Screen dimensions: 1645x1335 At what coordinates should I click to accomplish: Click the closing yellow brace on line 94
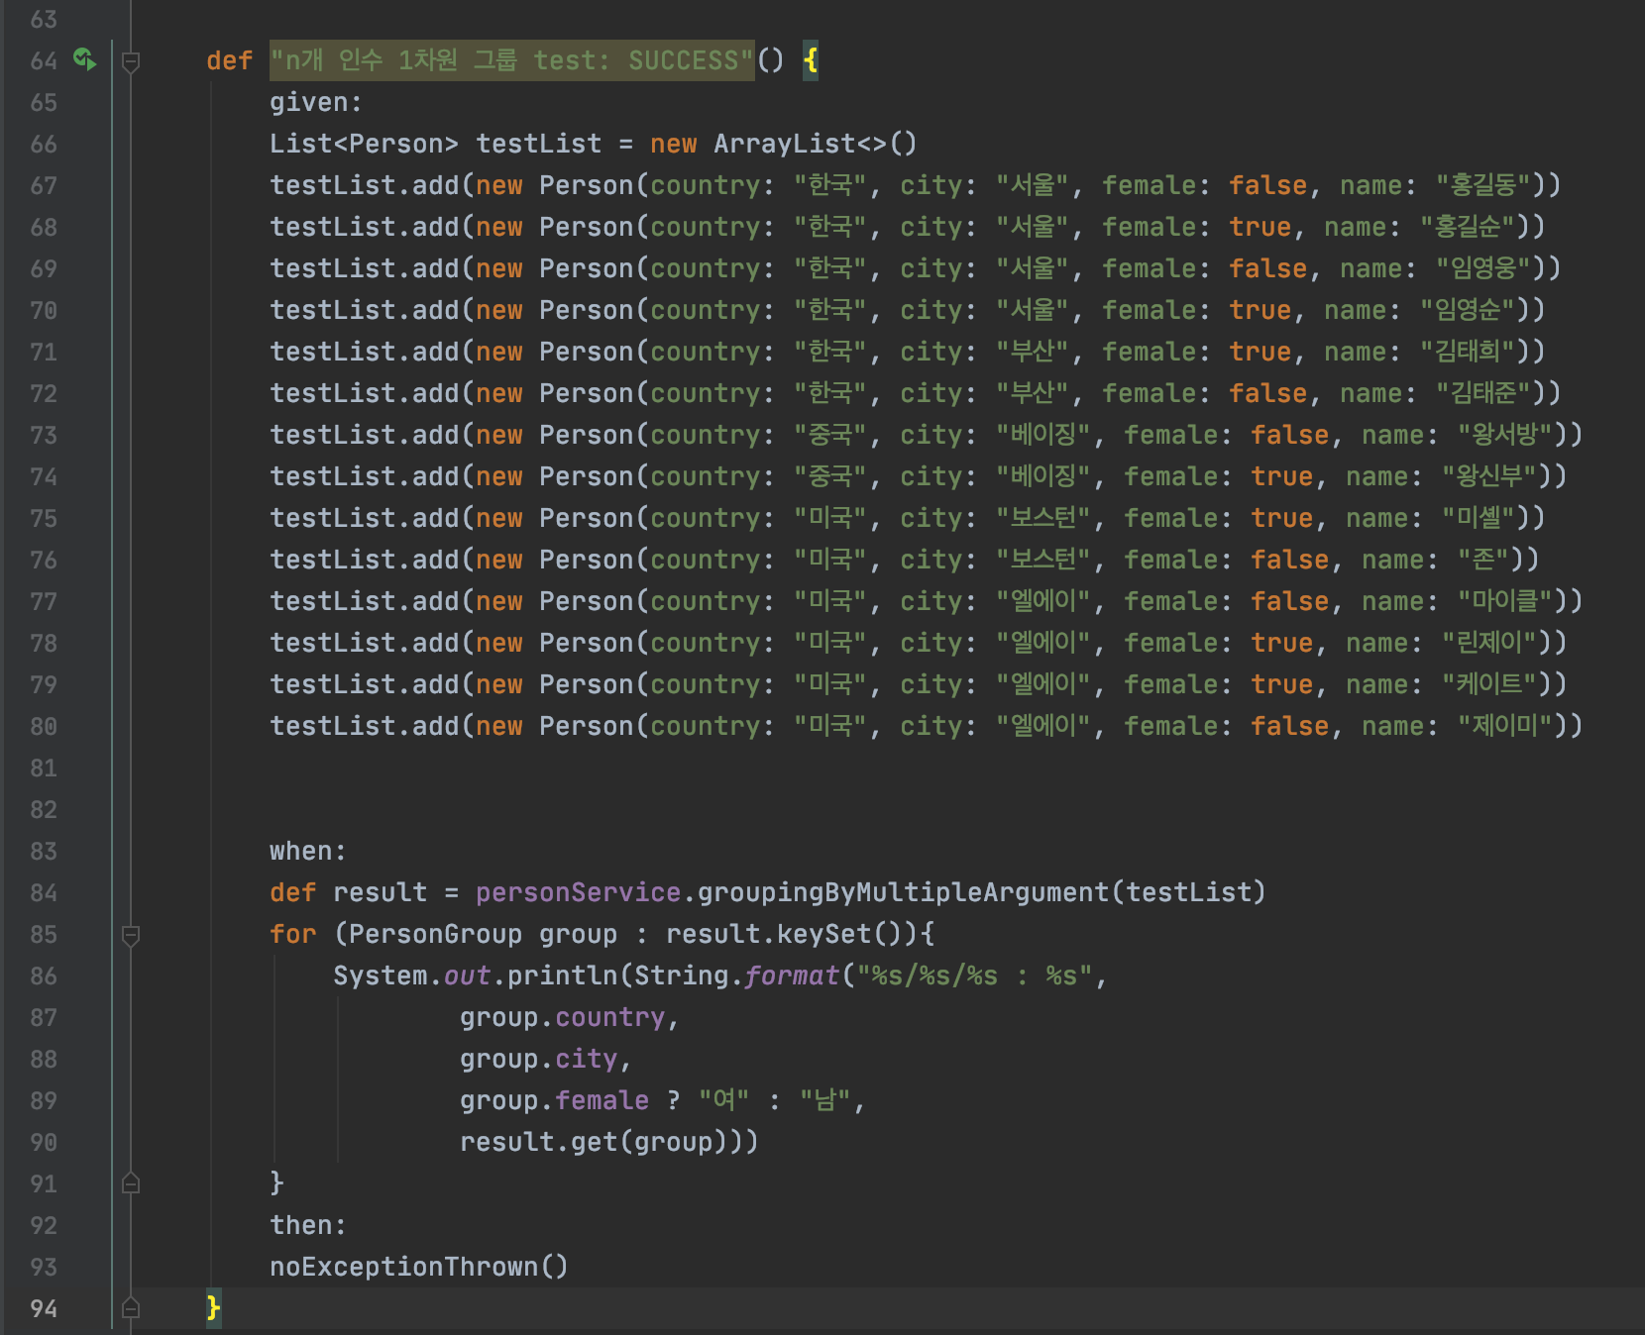213,1308
